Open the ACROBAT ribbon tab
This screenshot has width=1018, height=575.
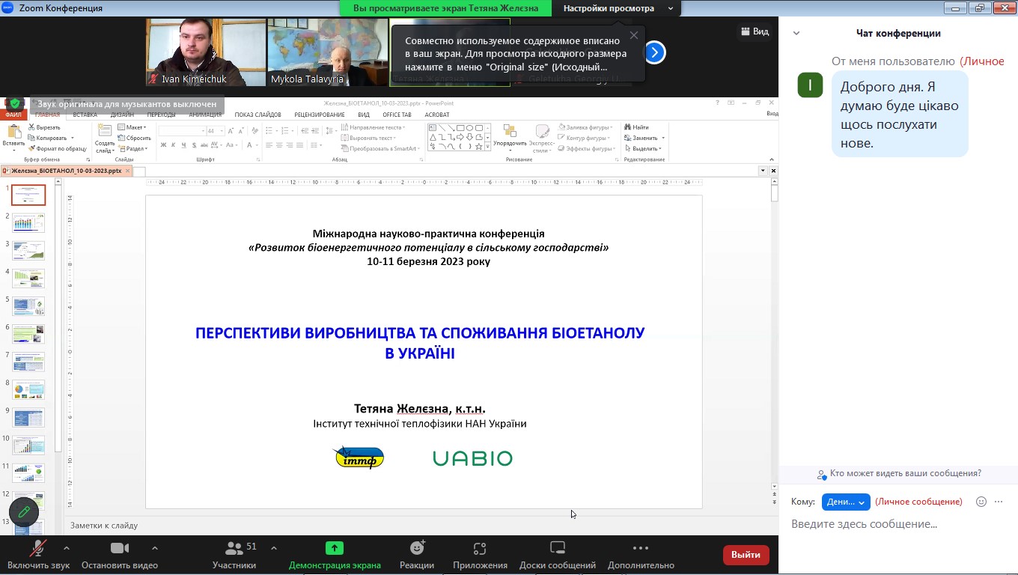coord(437,115)
